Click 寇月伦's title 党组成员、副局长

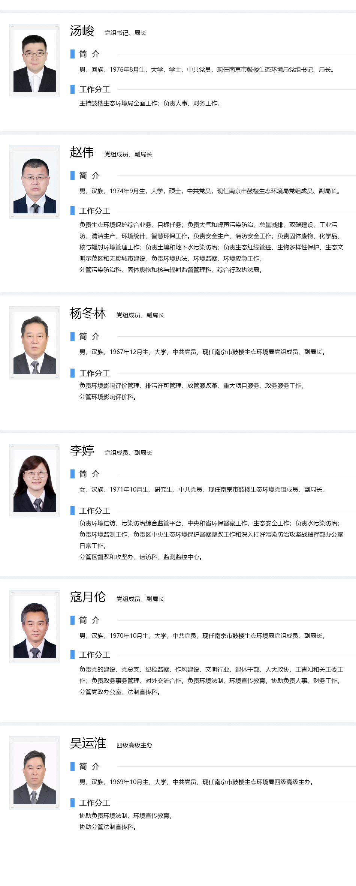point(141,599)
